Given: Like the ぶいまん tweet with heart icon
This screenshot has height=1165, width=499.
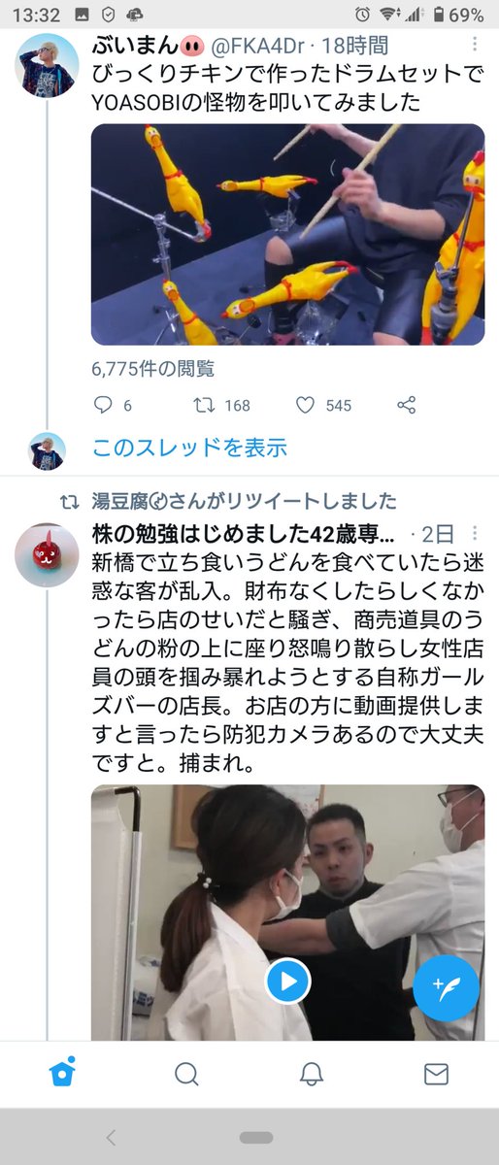Looking at the screenshot, I should (306, 405).
